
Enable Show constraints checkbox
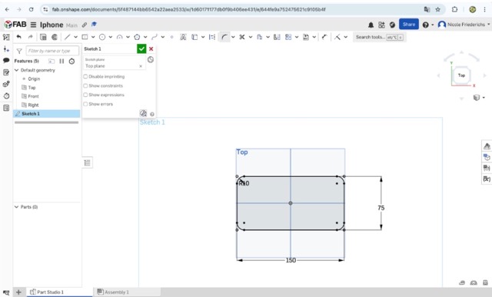click(x=85, y=85)
